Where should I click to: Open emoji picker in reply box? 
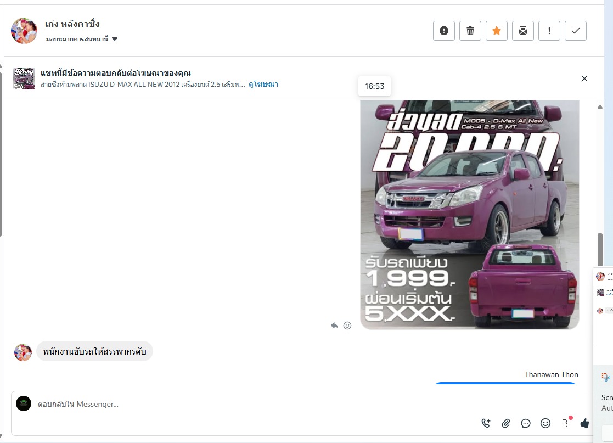545,423
